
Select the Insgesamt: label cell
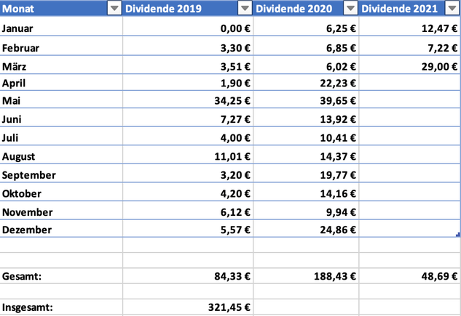coord(61,307)
